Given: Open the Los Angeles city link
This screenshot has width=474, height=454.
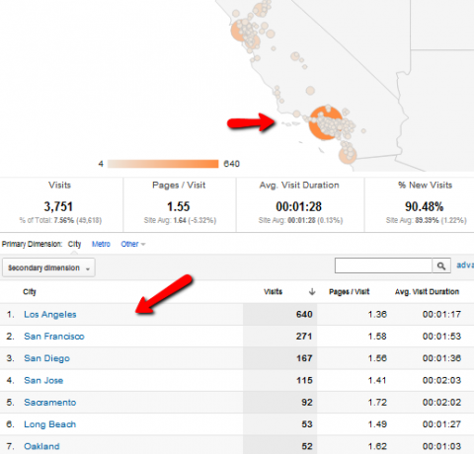Looking at the screenshot, I should coord(50,315).
